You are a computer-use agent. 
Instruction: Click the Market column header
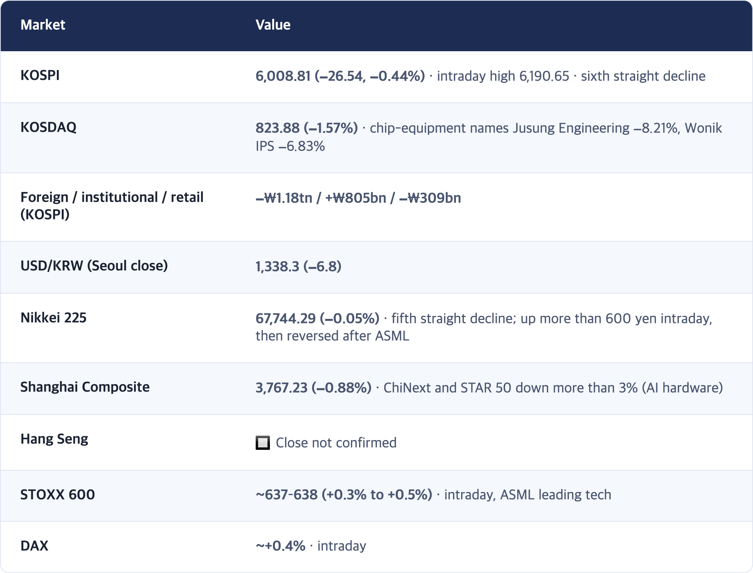[43, 25]
